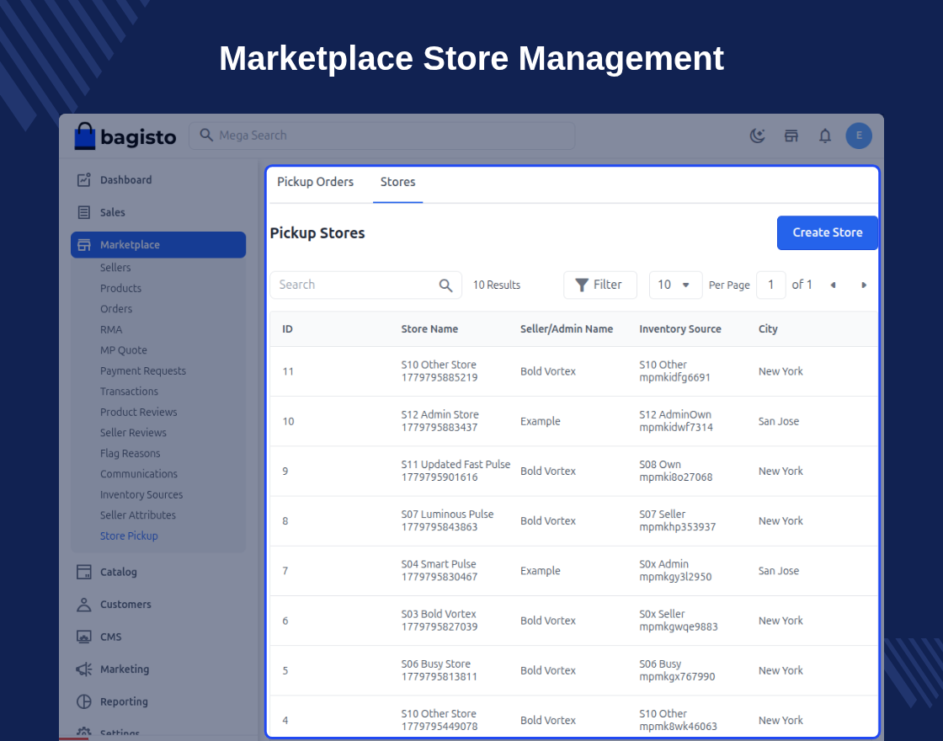Open Sales menu label

tap(113, 212)
